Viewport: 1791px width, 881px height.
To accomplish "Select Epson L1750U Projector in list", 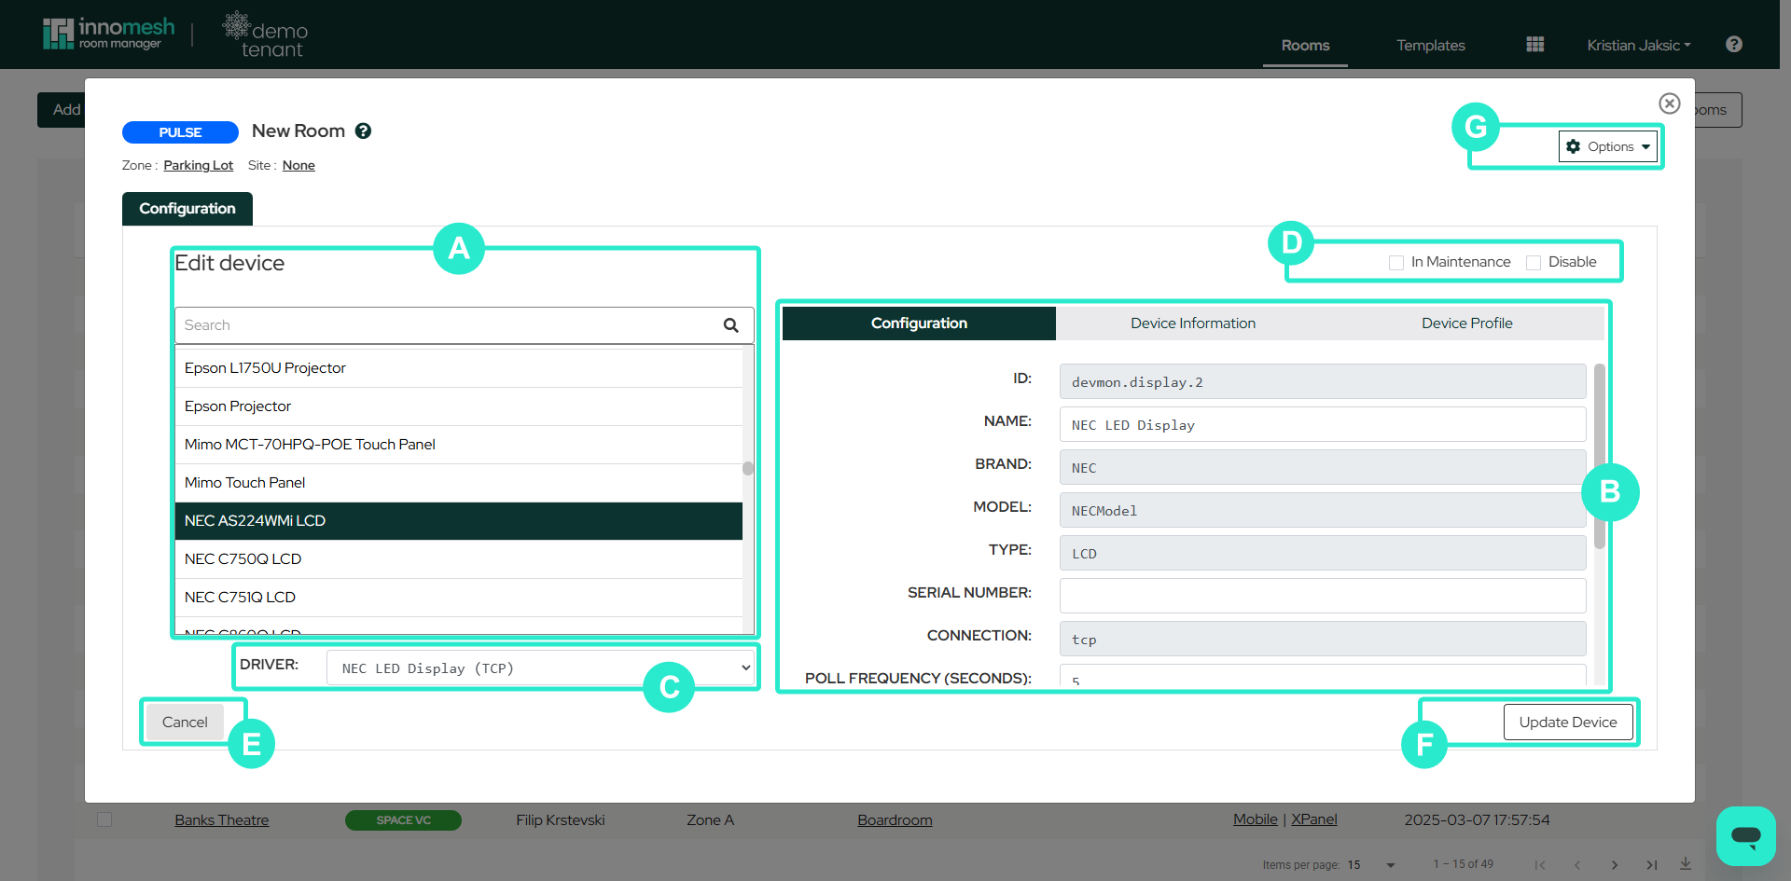I will [x=459, y=368].
